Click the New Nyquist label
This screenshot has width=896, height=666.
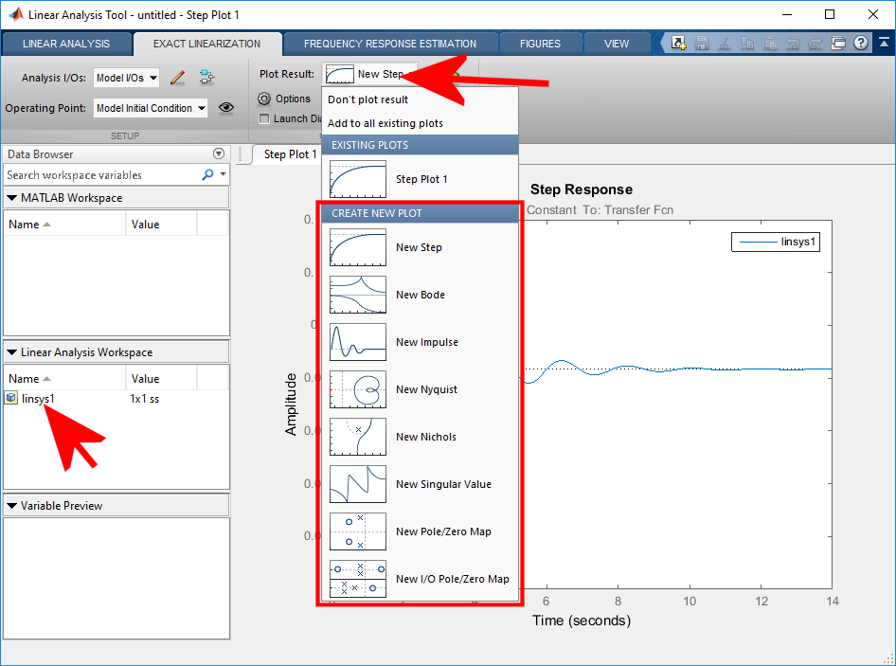coord(427,389)
